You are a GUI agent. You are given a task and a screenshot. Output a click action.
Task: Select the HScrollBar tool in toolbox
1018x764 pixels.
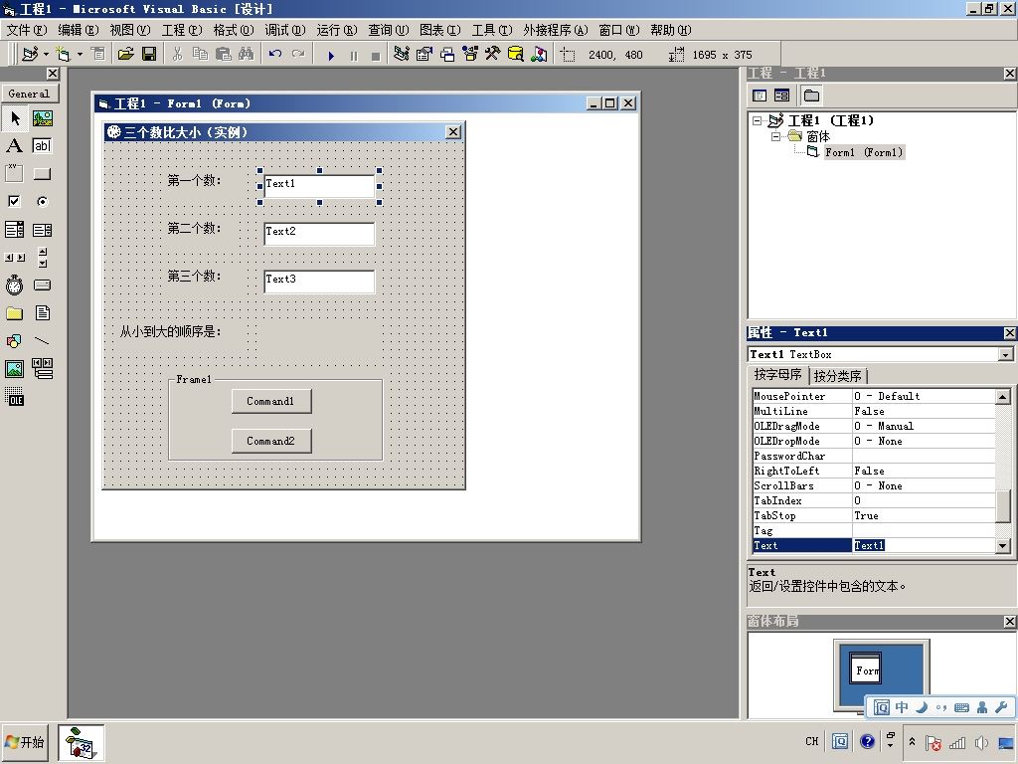[14, 258]
